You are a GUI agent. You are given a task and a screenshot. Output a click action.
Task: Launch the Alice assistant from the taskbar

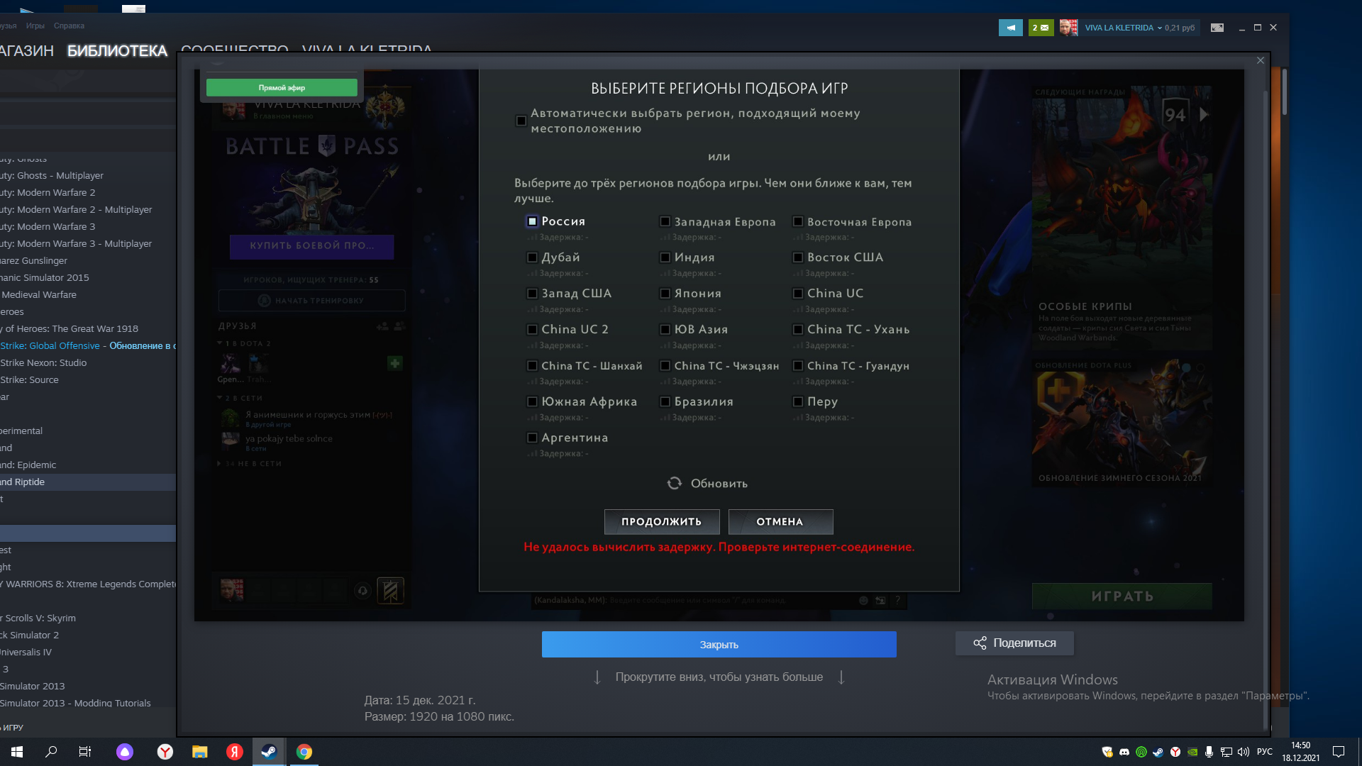tap(125, 752)
